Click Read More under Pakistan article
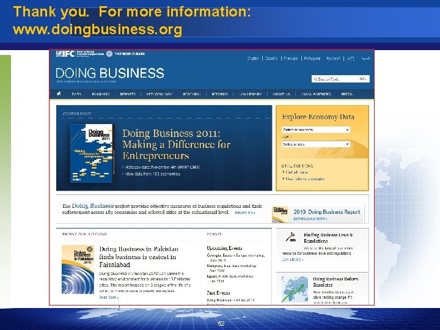The width and height of the screenshot is (440, 330). point(109,297)
